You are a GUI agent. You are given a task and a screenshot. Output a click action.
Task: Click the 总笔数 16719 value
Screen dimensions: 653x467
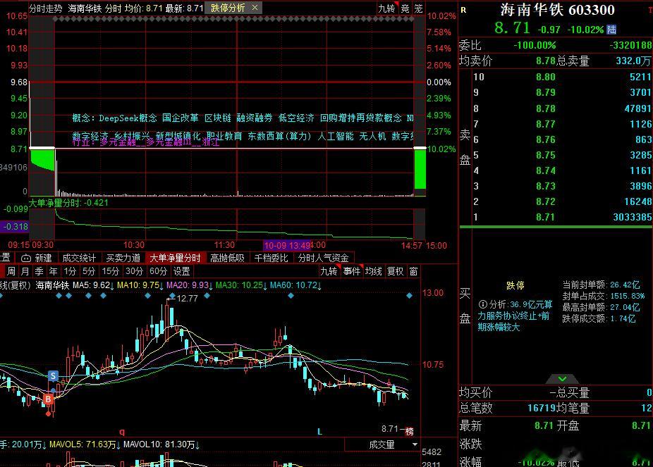tap(542, 409)
